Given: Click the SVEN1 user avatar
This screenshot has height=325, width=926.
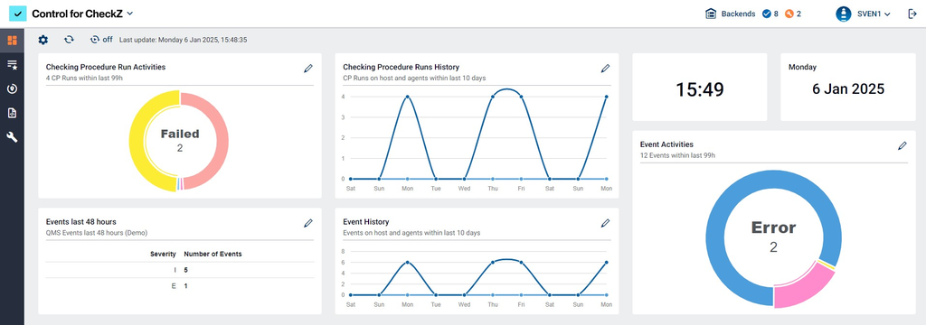Looking at the screenshot, I should tap(843, 14).
